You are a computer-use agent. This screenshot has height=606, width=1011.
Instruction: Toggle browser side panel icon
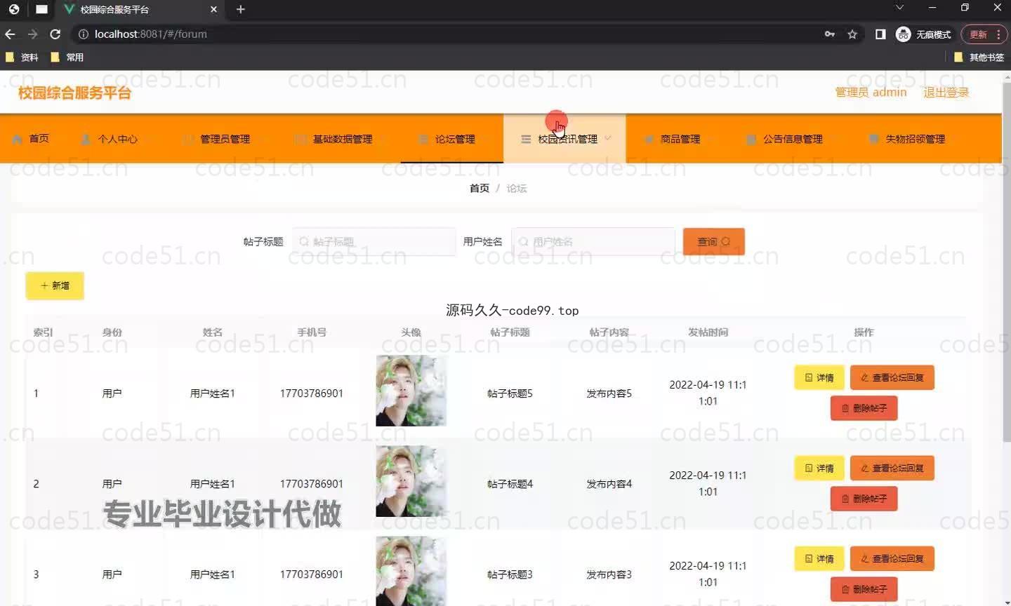tap(880, 34)
